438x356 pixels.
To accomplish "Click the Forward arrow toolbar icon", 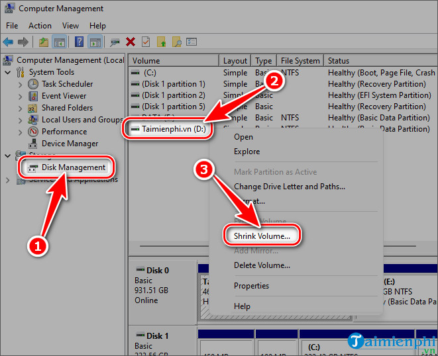I will pos(23,42).
